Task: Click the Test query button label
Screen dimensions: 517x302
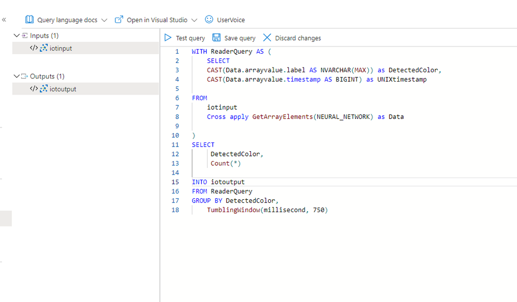Action: click(x=190, y=38)
